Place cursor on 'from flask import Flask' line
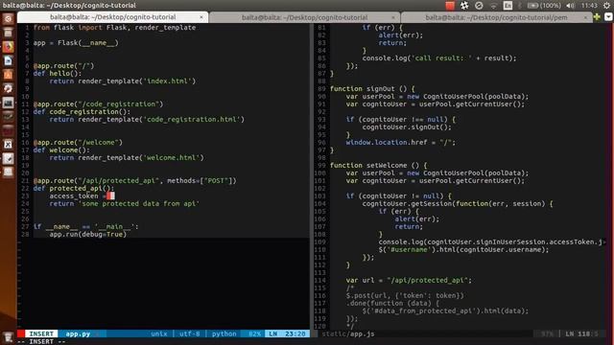The image size is (614, 345). (x=114, y=28)
